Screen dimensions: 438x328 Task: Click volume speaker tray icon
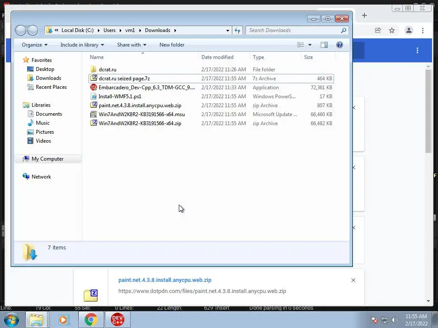395,320
